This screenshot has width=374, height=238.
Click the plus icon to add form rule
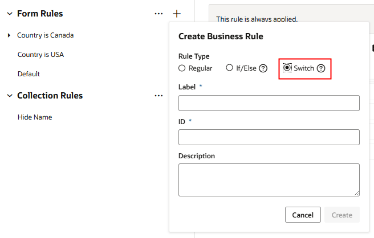coord(177,14)
